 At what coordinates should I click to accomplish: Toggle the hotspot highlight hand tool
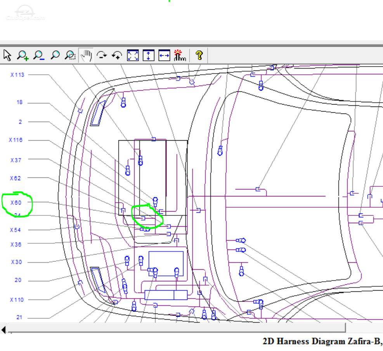[x=180, y=55]
